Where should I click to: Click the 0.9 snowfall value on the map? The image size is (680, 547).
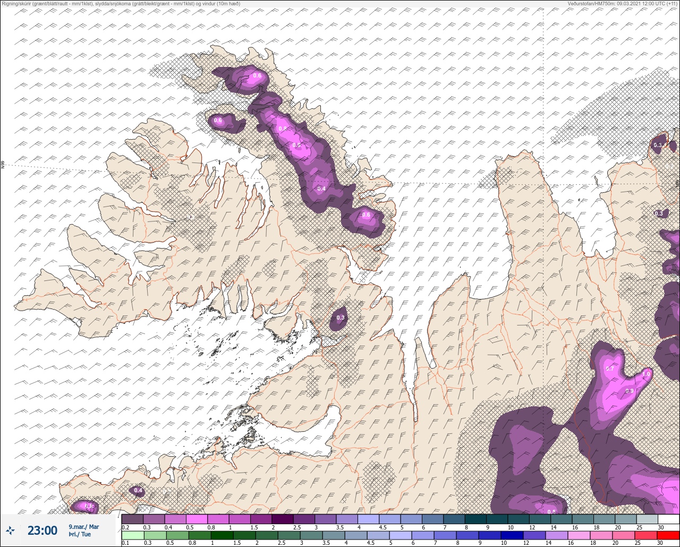point(630,391)
